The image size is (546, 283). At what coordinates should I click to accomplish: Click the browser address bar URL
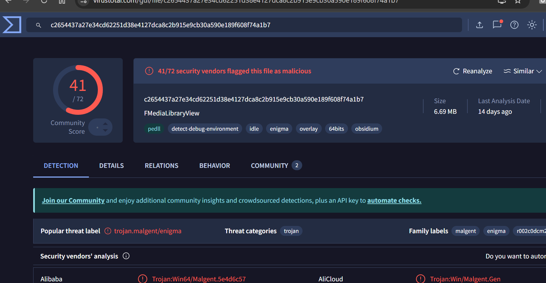pos(245,2)
